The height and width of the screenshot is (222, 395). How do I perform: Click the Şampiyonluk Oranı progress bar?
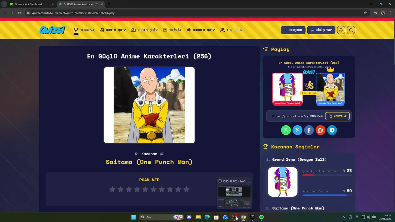327,175
